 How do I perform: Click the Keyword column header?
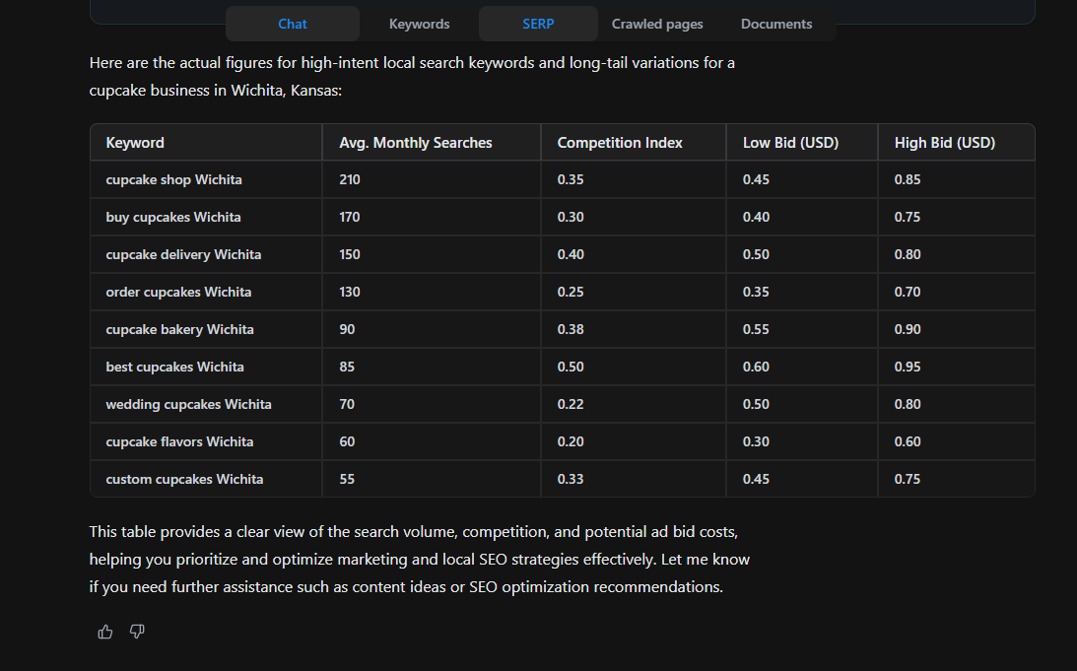tap(135, 143)
